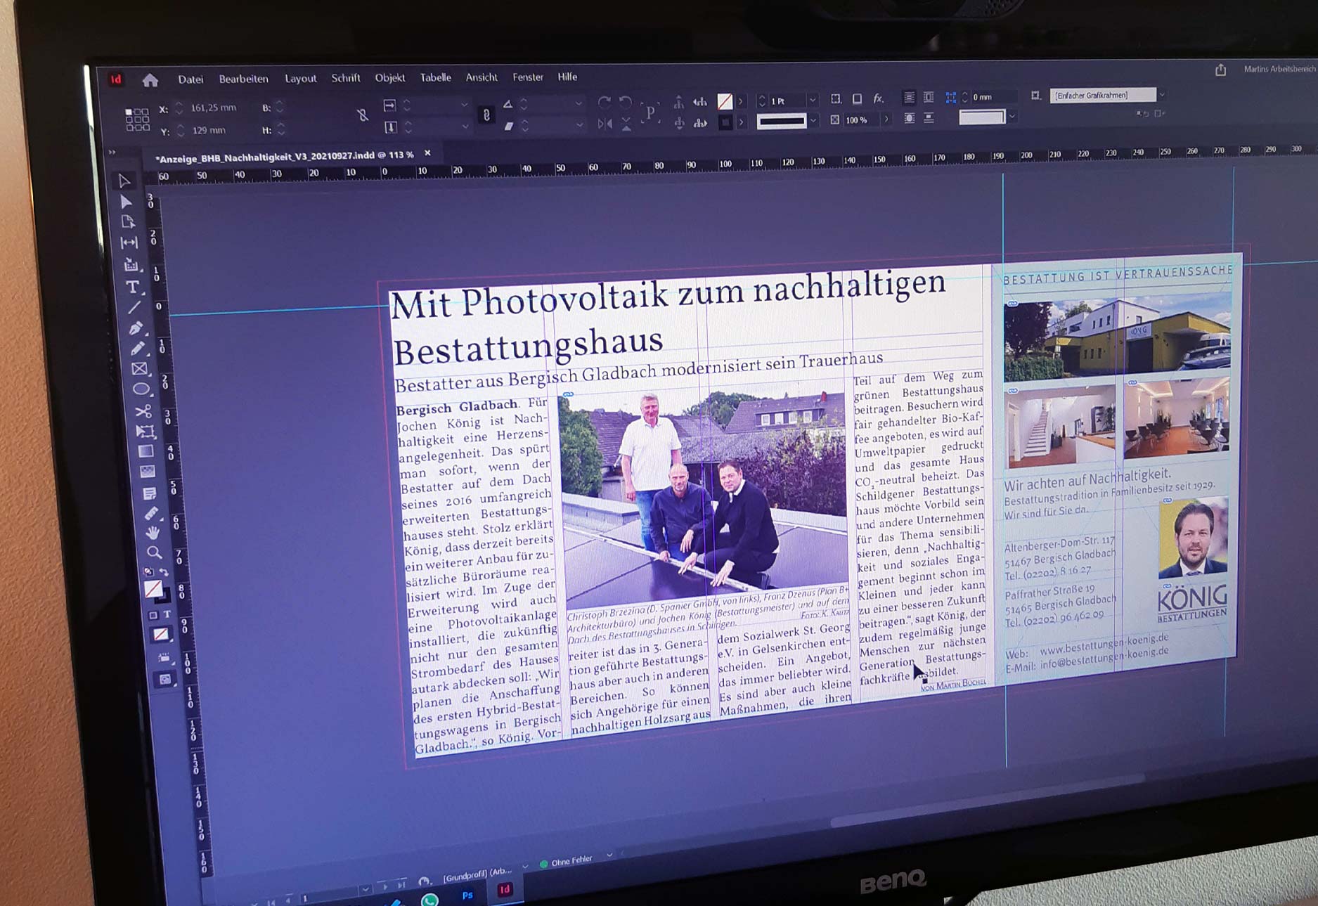Expand the stroke color swatch arrow
1318x906 pixels.
pos(741,122)
